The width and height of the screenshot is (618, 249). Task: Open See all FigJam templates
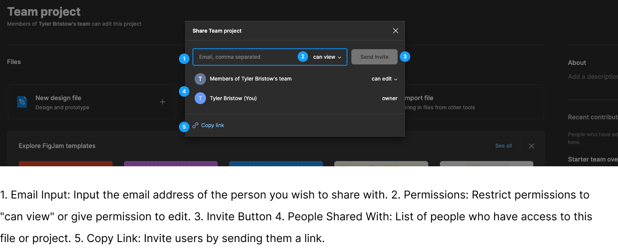503,146
